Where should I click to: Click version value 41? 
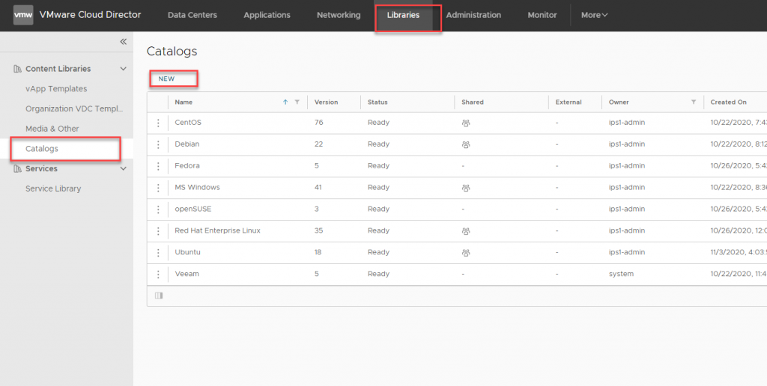[x=318, y=187]
